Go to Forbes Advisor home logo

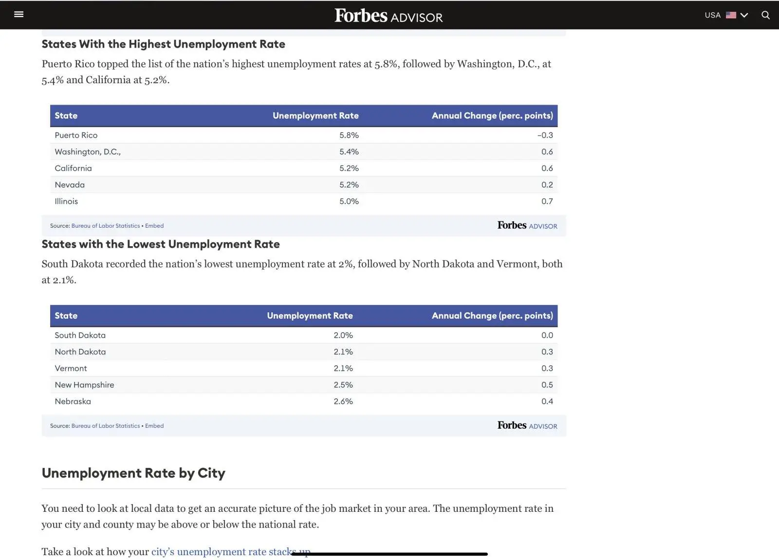[389, 16]
